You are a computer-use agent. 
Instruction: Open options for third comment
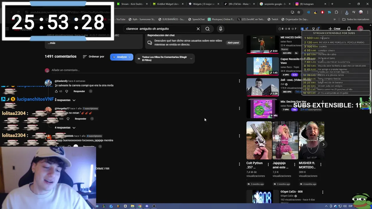tap(239, 136)
